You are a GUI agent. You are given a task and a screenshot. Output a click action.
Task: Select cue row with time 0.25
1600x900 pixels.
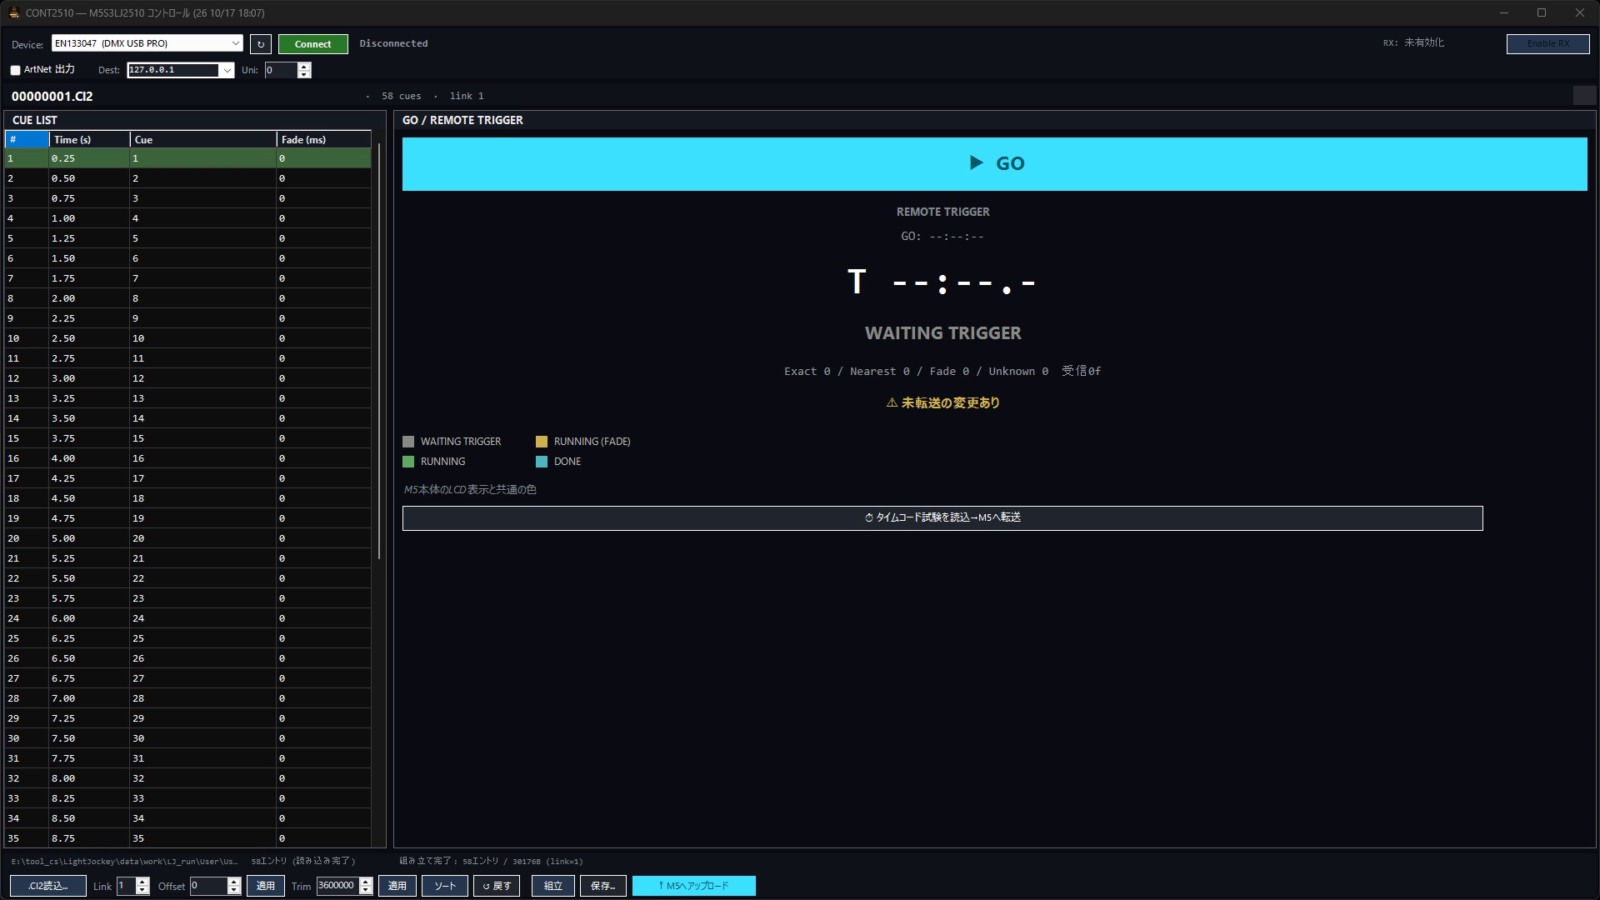click(x=188, y=158)
